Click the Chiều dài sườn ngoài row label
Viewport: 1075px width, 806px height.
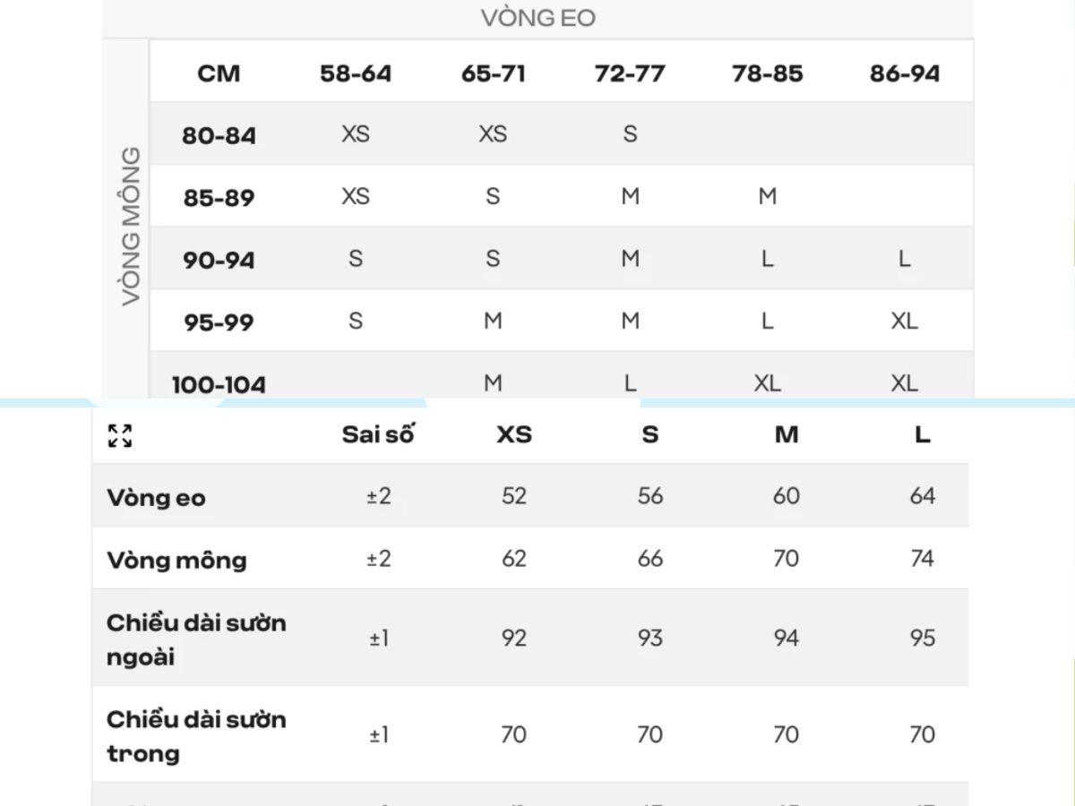196,639
